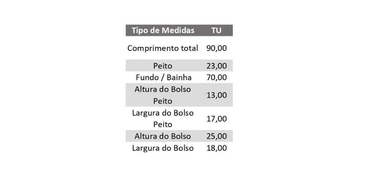Screen dimensions: 366x183
Task: Click the 25,00 value cell
Action: 217,136
